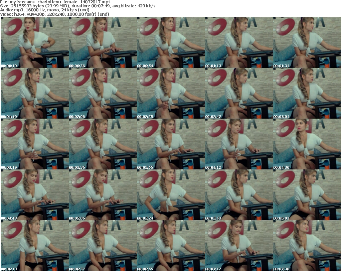The width and height of the screenshot is (342, 271).
Task: Select thumbnail frame at 00:01:49
Action: 35,93
